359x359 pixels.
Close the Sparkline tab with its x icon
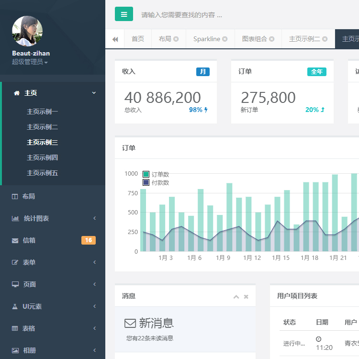[x=225, y=39]
